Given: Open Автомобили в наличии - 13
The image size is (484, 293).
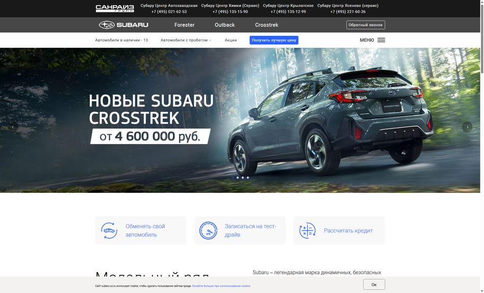Looking at the screenshot, I should pos(122,40).
